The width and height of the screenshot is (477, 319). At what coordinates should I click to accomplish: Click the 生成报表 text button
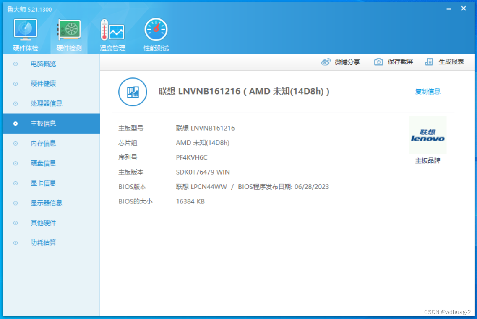pyautogui.click(x=451, y=62)
